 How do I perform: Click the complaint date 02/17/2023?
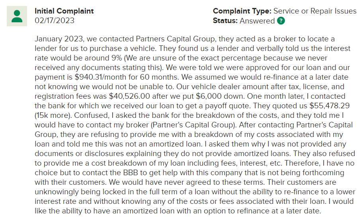coord(55,21)
